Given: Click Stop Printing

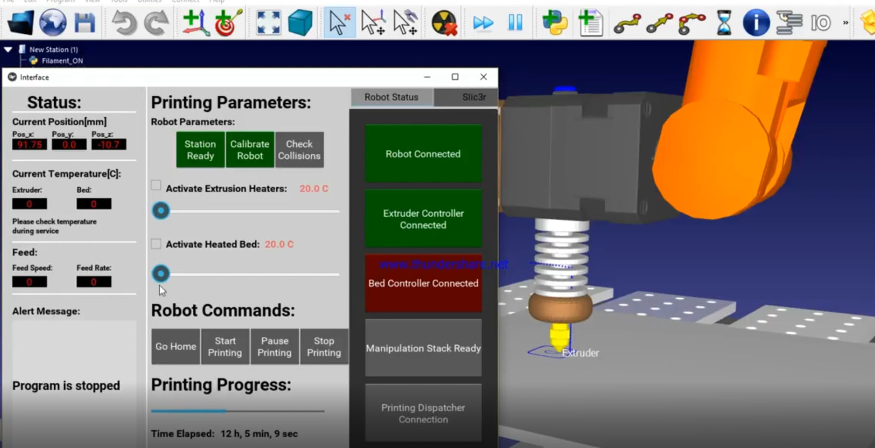Looking at the screenshot, I should [324, 346].
